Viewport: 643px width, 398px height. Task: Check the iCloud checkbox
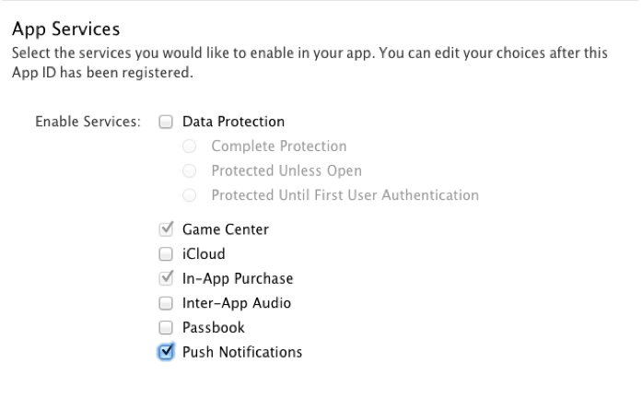tap(166, 254)
